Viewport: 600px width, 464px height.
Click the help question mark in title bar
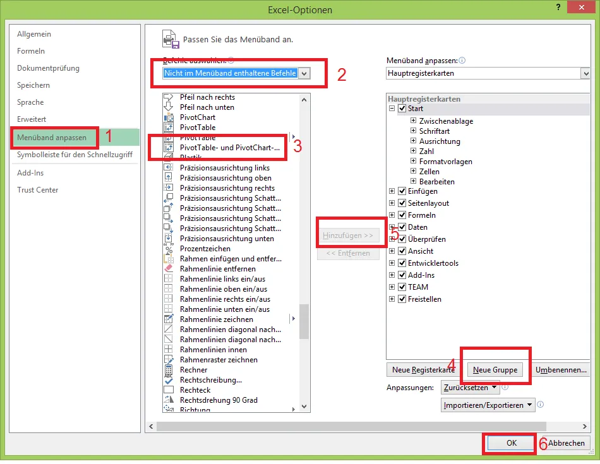(x=558, y=7)
